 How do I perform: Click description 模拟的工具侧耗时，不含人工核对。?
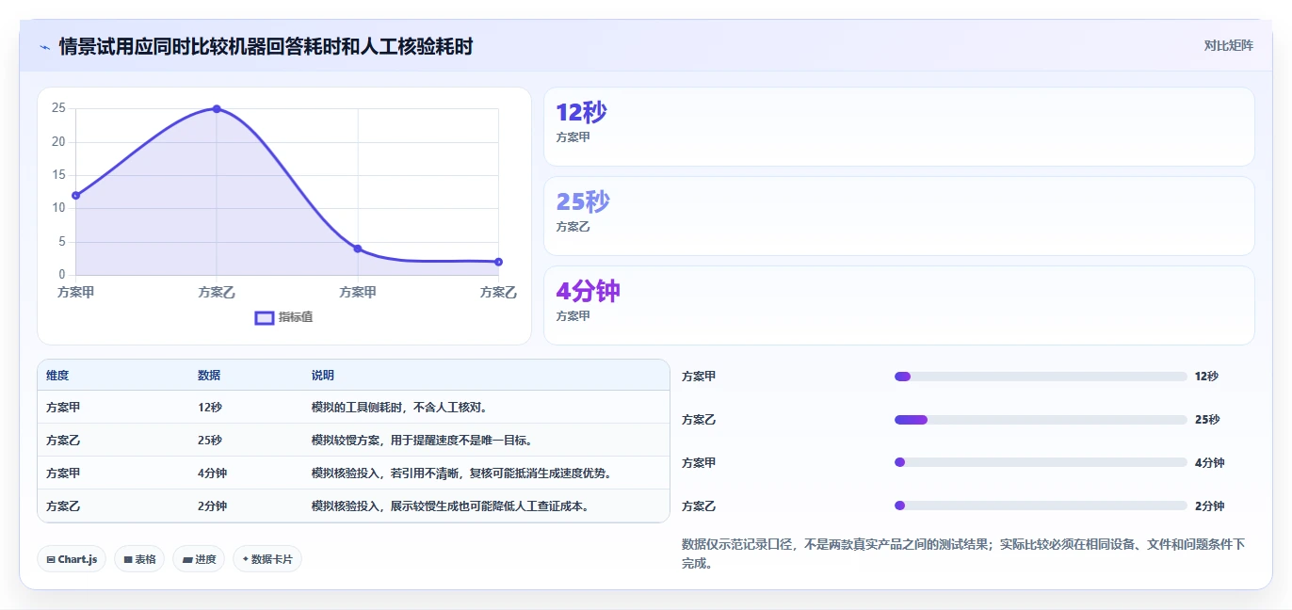pos(400,408)
